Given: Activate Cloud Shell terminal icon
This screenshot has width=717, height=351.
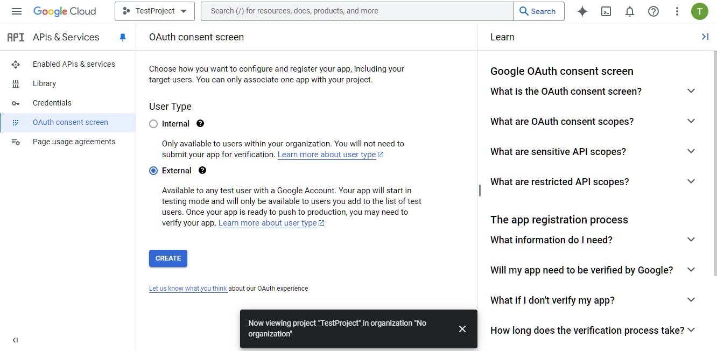Looking at the screenshot, I should coord(606,11).
